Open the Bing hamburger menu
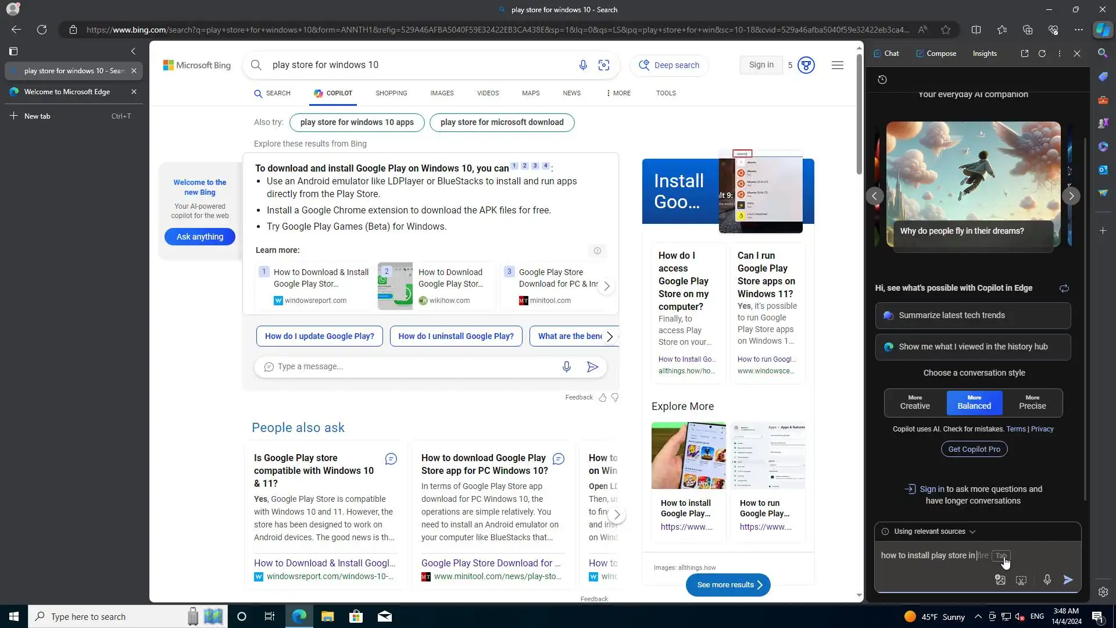 [837, 65]
